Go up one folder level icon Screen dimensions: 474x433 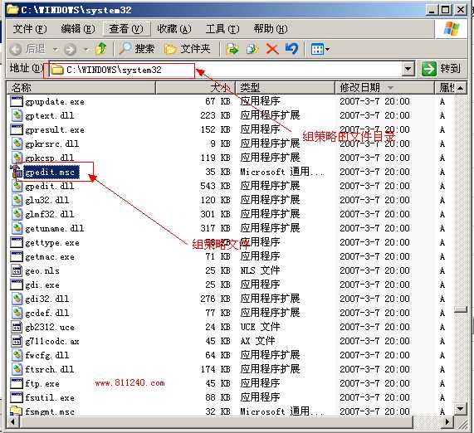[x=101, y=49]
